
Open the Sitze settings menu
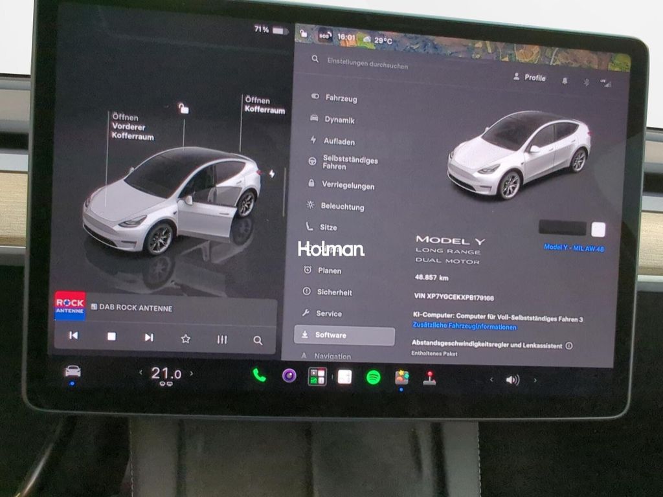[321, 227]
